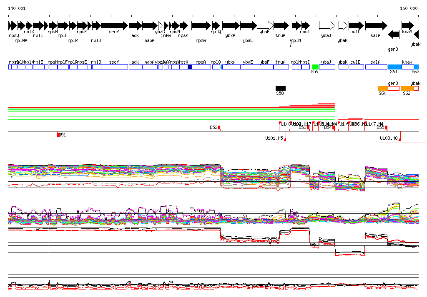This screenshot has width=427, height=297.
Task: Select the blue-outlined secY box
Action: (114, 67)
